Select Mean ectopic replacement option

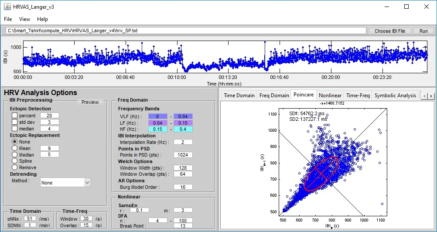tap(14, 148)
